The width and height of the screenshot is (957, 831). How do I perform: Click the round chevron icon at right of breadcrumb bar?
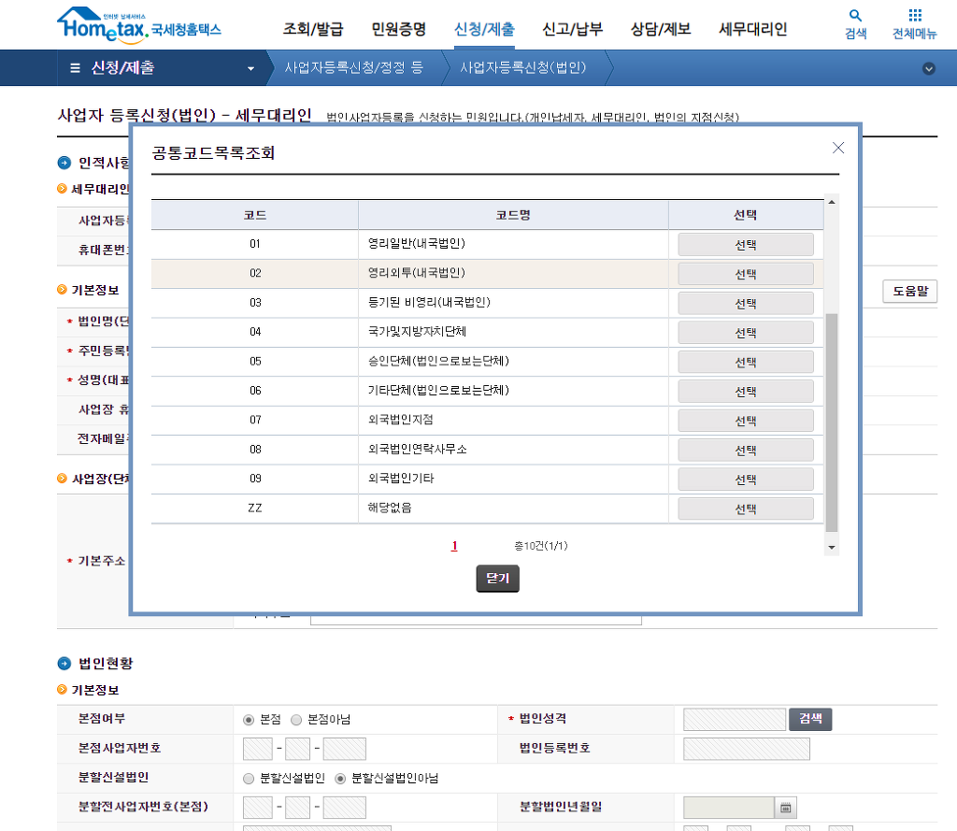pos(928,68)
